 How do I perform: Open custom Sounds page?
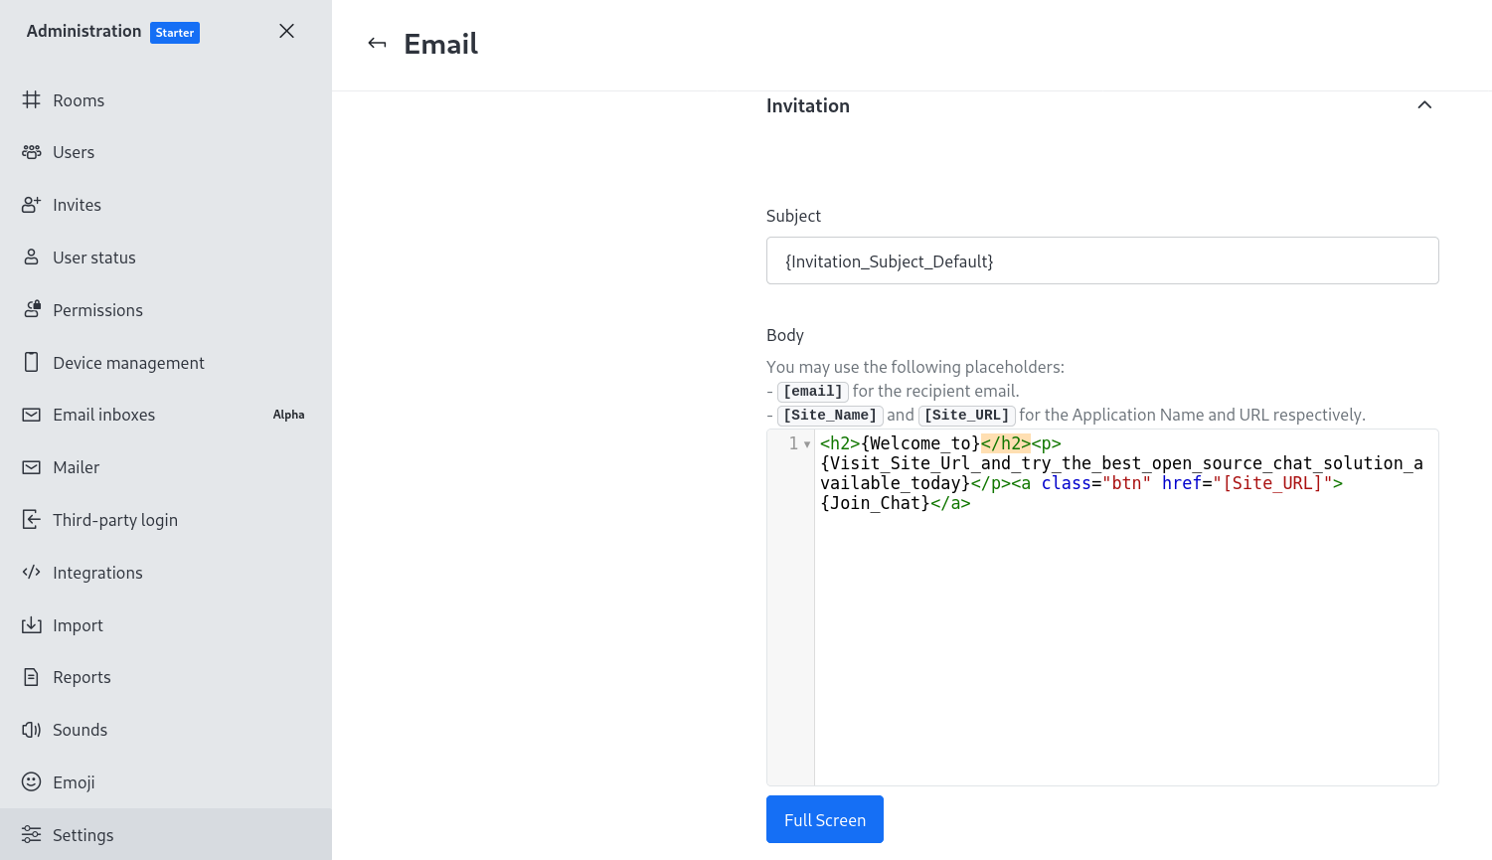click(x=166, y=730)
